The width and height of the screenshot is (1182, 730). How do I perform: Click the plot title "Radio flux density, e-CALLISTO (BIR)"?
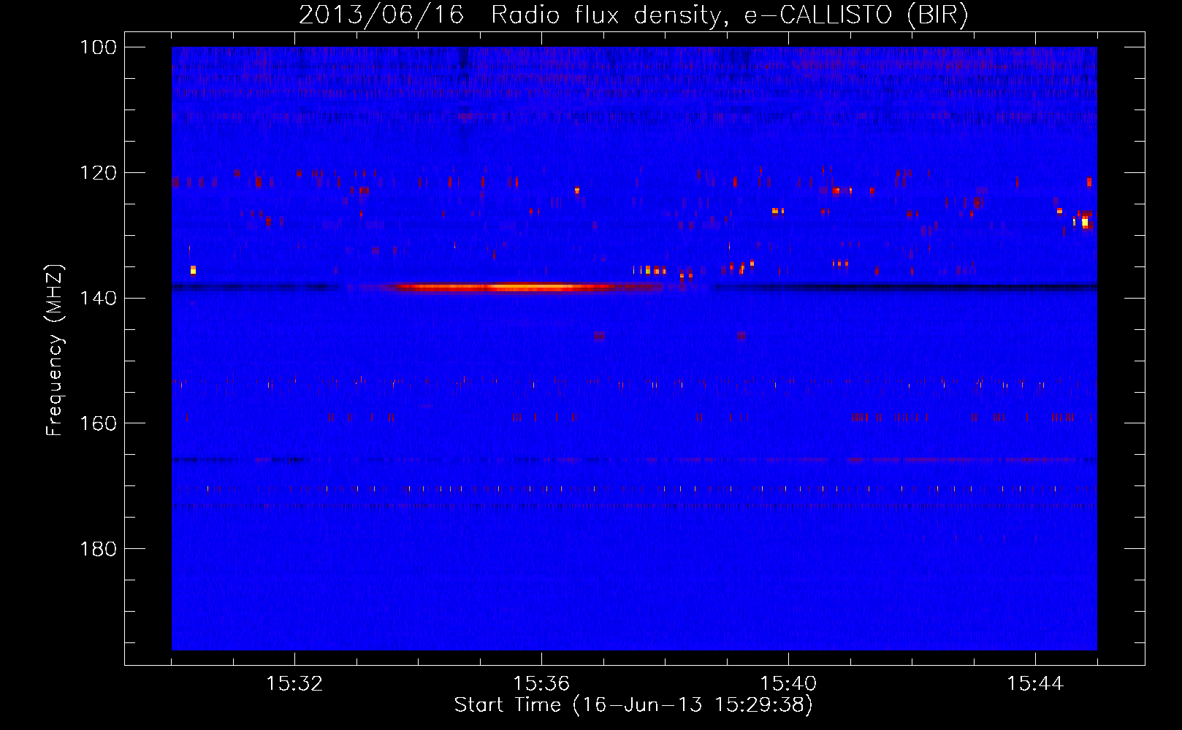(x=729, y=15)
